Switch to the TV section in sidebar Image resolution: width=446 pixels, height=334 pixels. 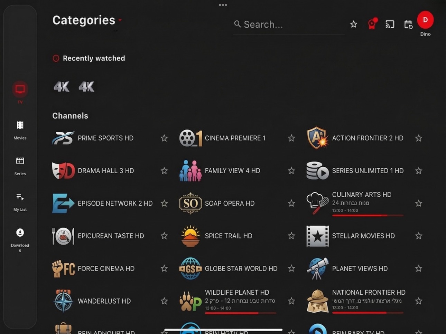click(x=20, y=92)
